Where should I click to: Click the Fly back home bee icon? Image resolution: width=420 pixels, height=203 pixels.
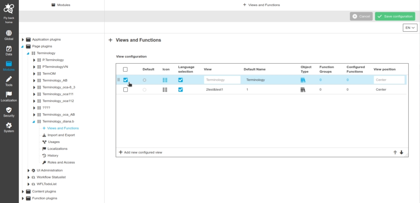click(x=9, y=9)
